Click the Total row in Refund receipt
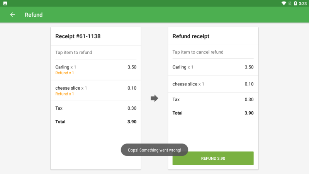 pos(213,113)
